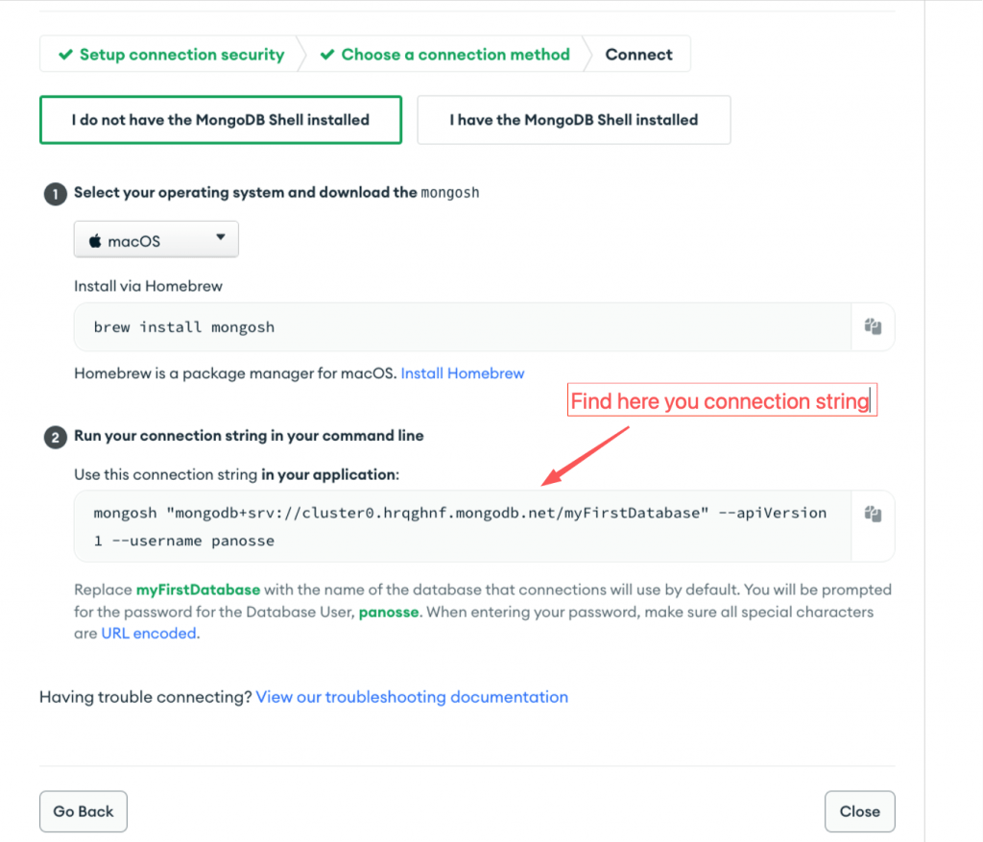This screenshot has height=842, width=983.
Task: Click the Close button
Action: (859, 811)
